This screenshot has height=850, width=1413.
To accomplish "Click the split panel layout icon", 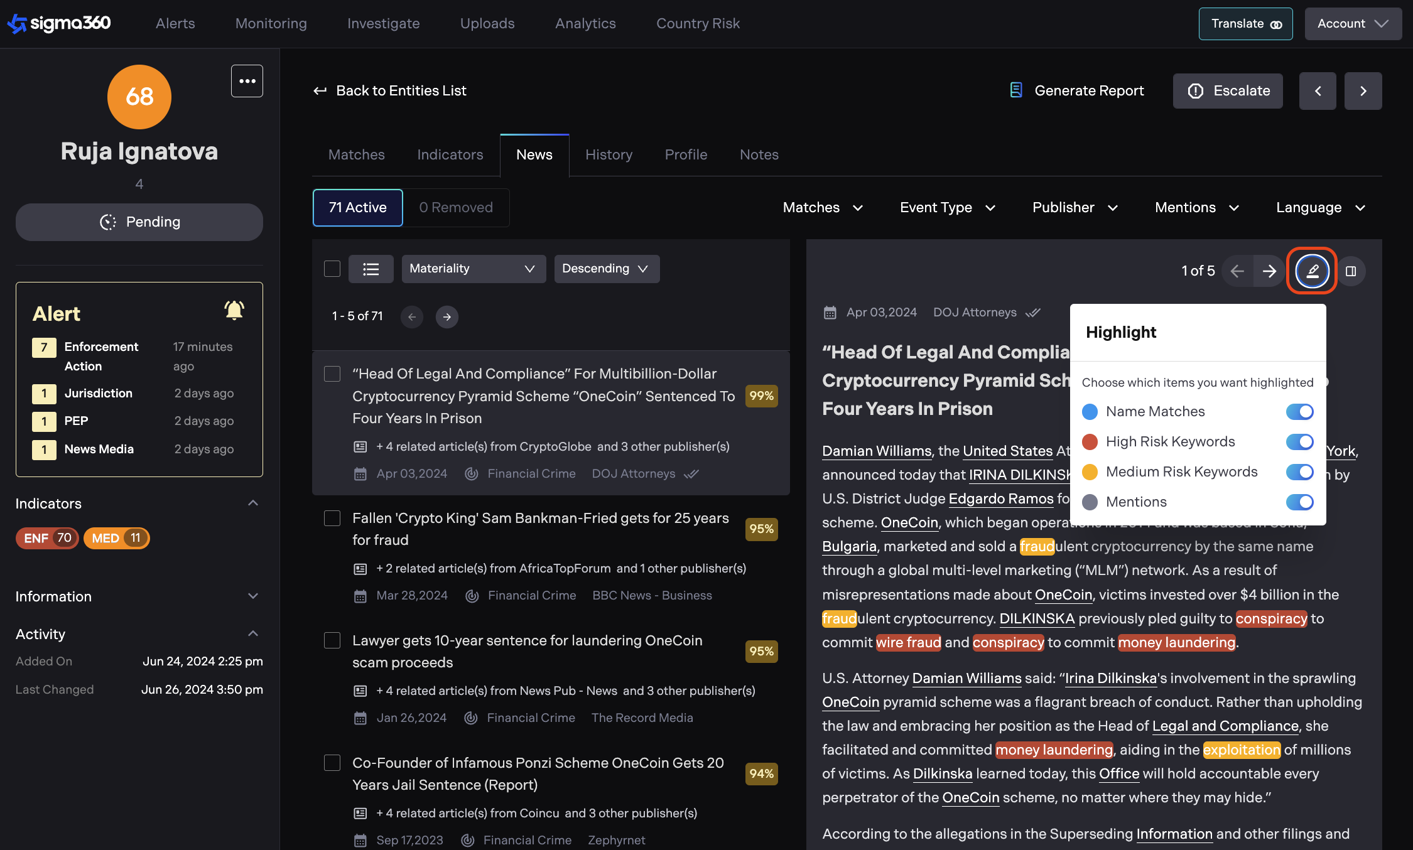I will 1351,271.
